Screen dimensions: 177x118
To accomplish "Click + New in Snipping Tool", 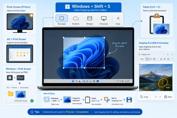I will (x=141, y=59).
